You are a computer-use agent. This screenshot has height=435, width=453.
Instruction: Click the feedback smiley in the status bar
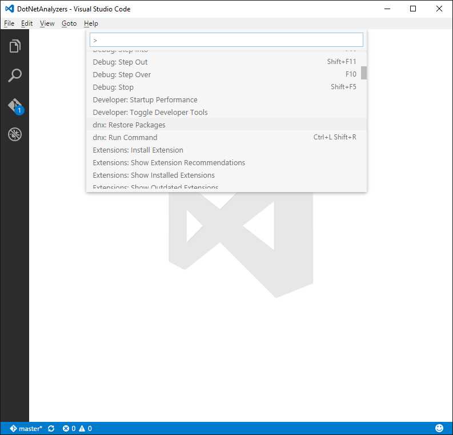[x=439, y=428]
